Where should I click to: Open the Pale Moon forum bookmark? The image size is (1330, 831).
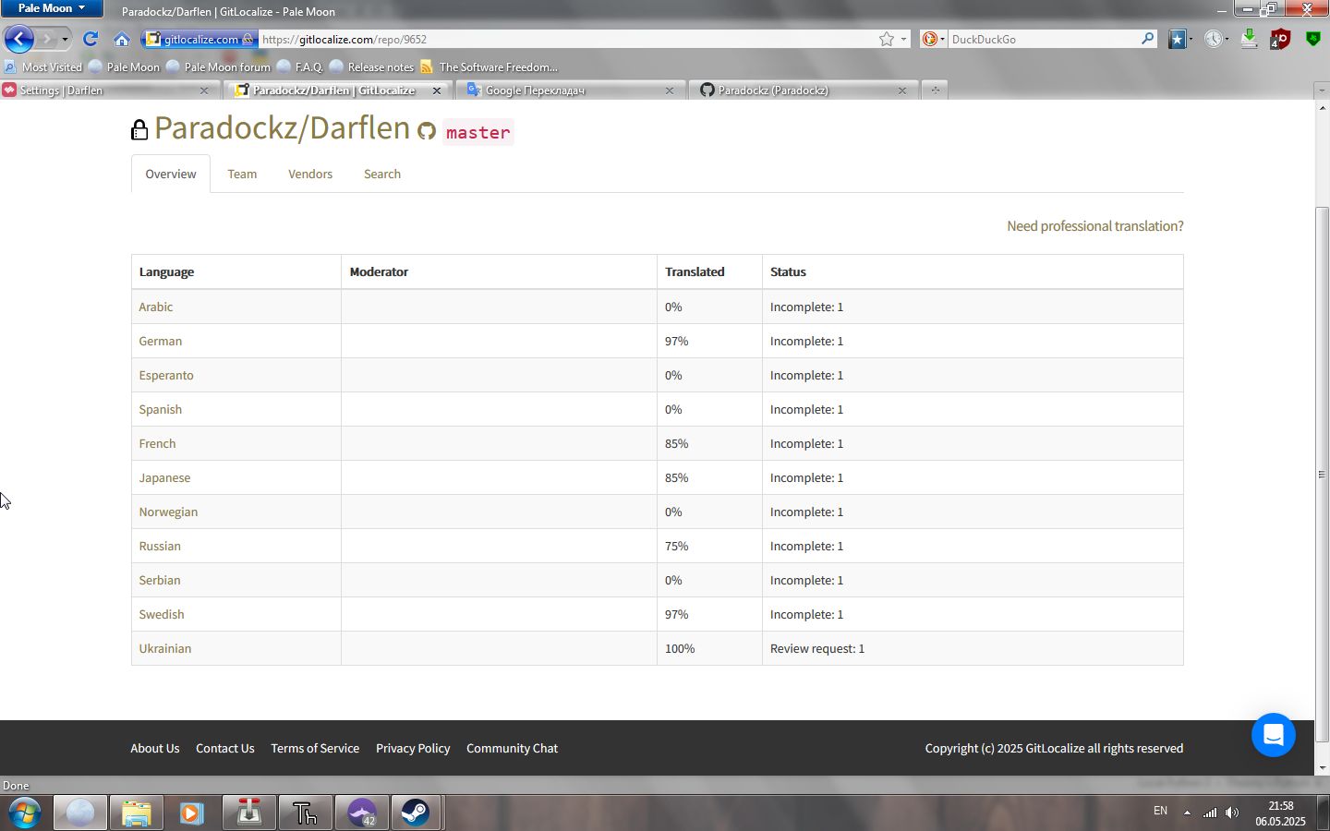pyautogui.click(x=218, y=66)
